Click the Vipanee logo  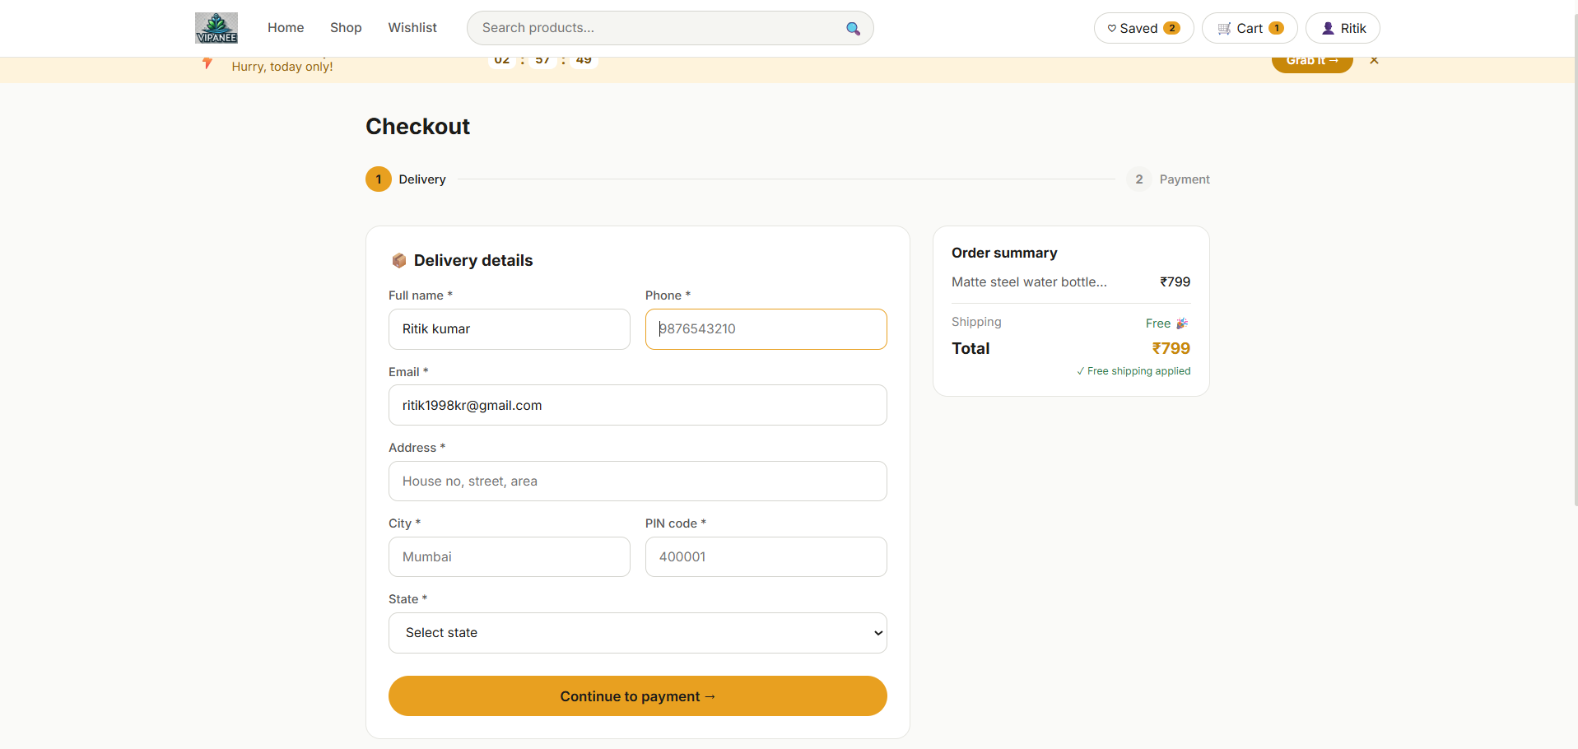216,28
